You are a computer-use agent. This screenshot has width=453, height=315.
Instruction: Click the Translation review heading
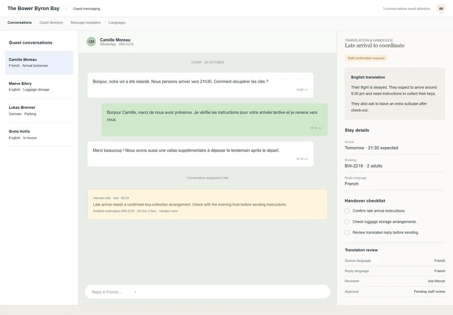click(x=361, y=250)
